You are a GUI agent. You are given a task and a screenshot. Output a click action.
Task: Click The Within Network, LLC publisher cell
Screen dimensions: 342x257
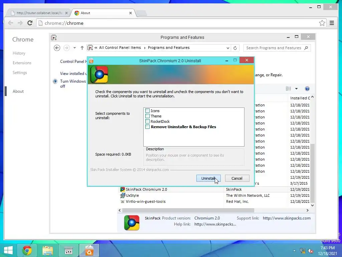(248, 195)
